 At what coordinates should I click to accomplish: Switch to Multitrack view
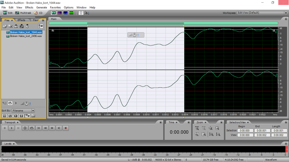coord(23,13)
